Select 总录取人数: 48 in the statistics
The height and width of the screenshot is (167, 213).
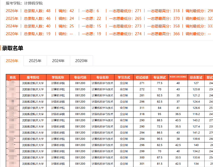click(x=37, y=11)
